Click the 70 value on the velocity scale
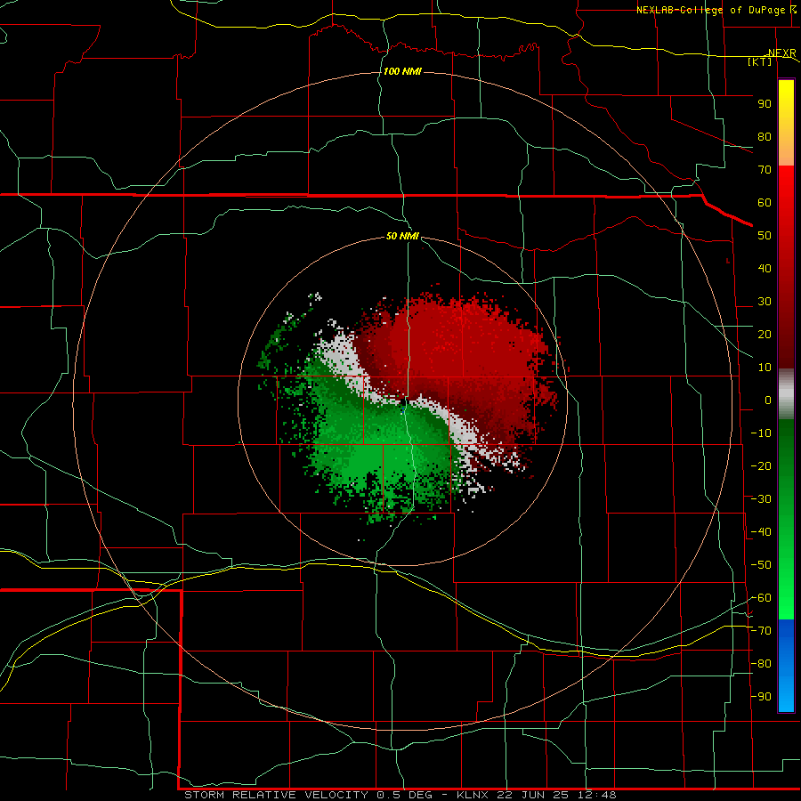This screenshot has width=801, height=801. coord(765,170)
